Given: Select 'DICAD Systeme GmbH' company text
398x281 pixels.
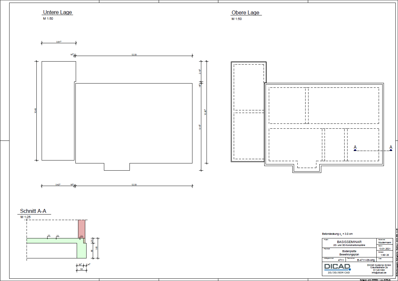Looking at the screenshot, I should point(379,265).
